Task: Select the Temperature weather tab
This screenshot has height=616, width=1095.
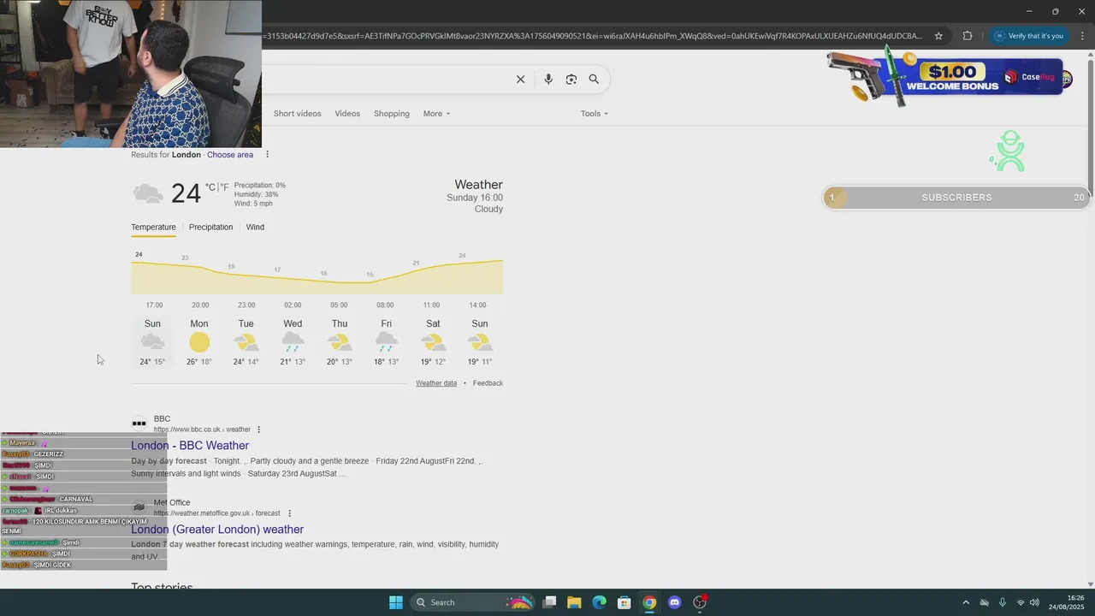Action: 153,228
